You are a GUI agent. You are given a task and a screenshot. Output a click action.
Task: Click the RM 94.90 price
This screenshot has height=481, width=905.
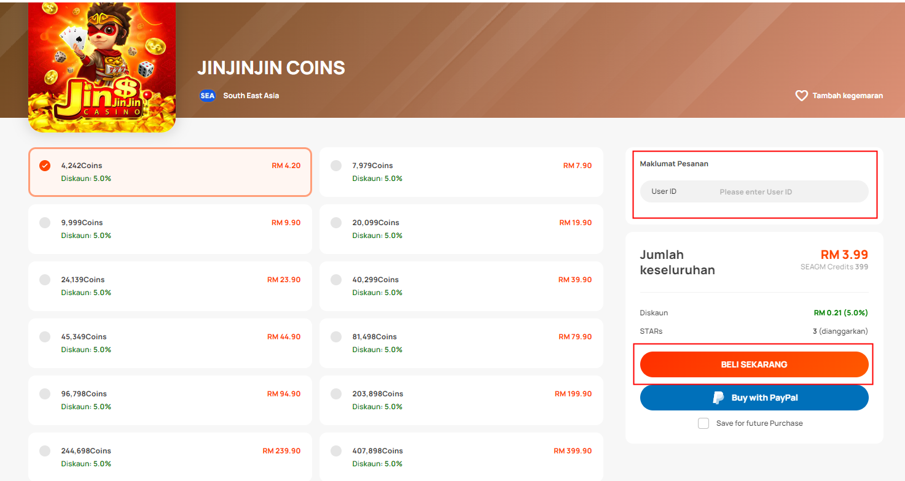284,394
